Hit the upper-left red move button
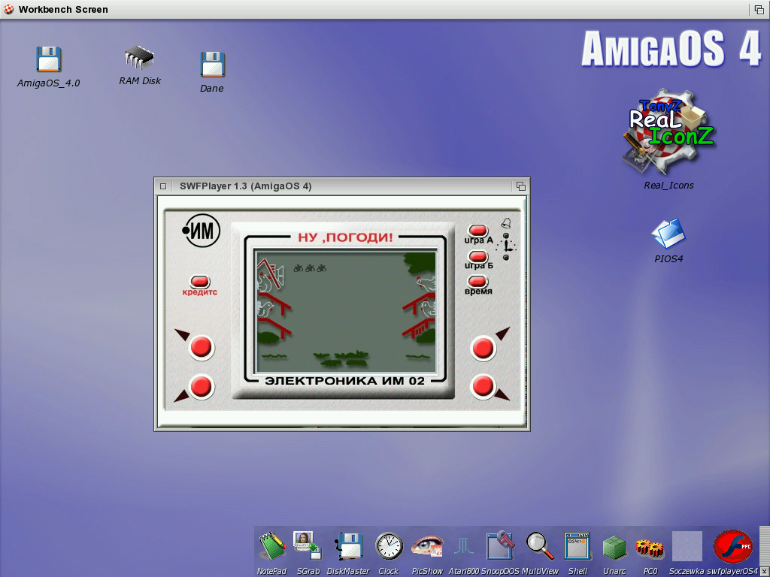Image resolution: width=770 pixels, height=577 pixels. 202,347
